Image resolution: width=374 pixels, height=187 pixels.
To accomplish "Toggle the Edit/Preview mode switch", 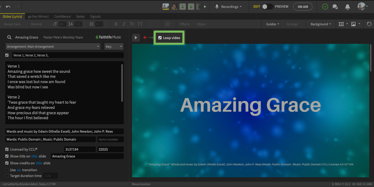I will 267,7.
